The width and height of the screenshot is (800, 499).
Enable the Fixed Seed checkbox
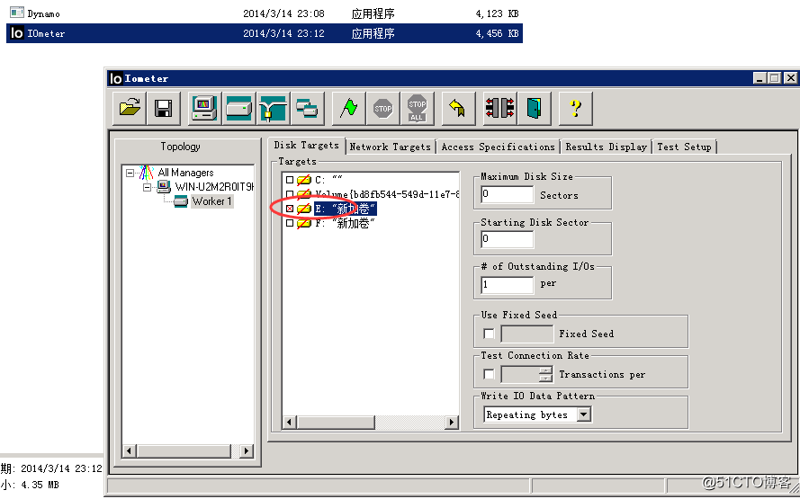(x=489, y=334)
